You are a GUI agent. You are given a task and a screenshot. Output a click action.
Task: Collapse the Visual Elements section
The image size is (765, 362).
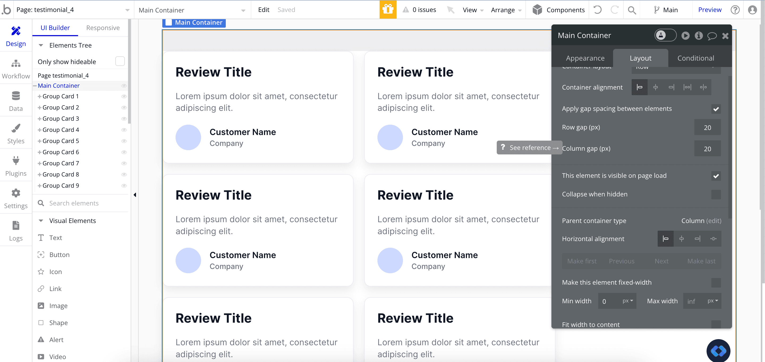point(41,221)
